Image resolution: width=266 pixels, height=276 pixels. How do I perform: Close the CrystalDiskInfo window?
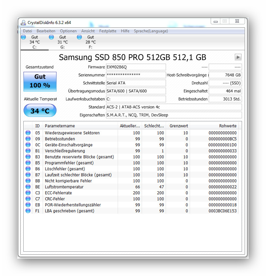coord(237,21)
